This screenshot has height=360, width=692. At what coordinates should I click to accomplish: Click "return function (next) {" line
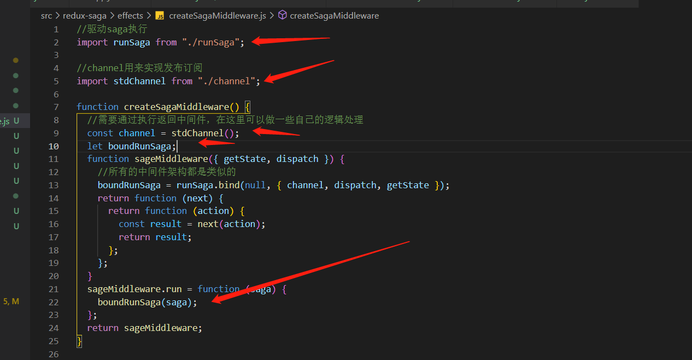pos(161,198)
